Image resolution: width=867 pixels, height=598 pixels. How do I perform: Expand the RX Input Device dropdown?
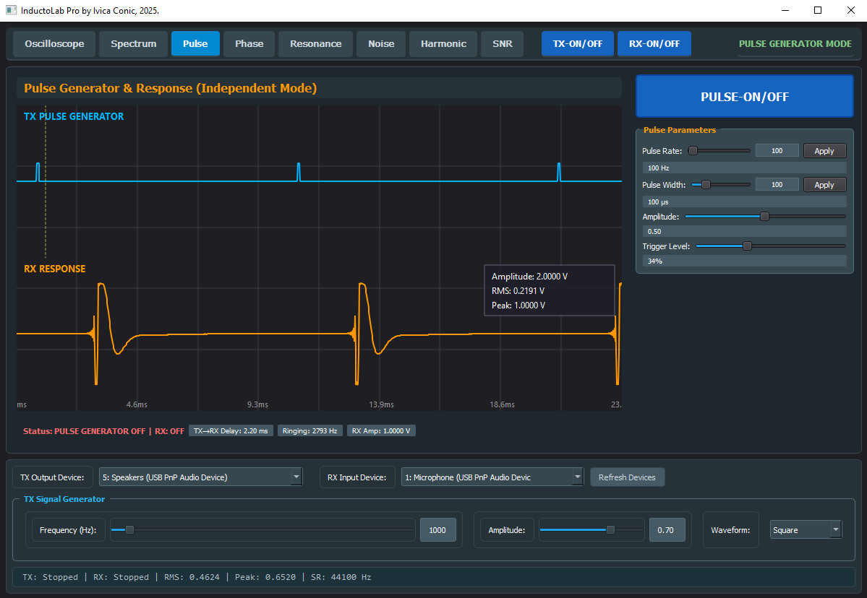click(492, 477)
